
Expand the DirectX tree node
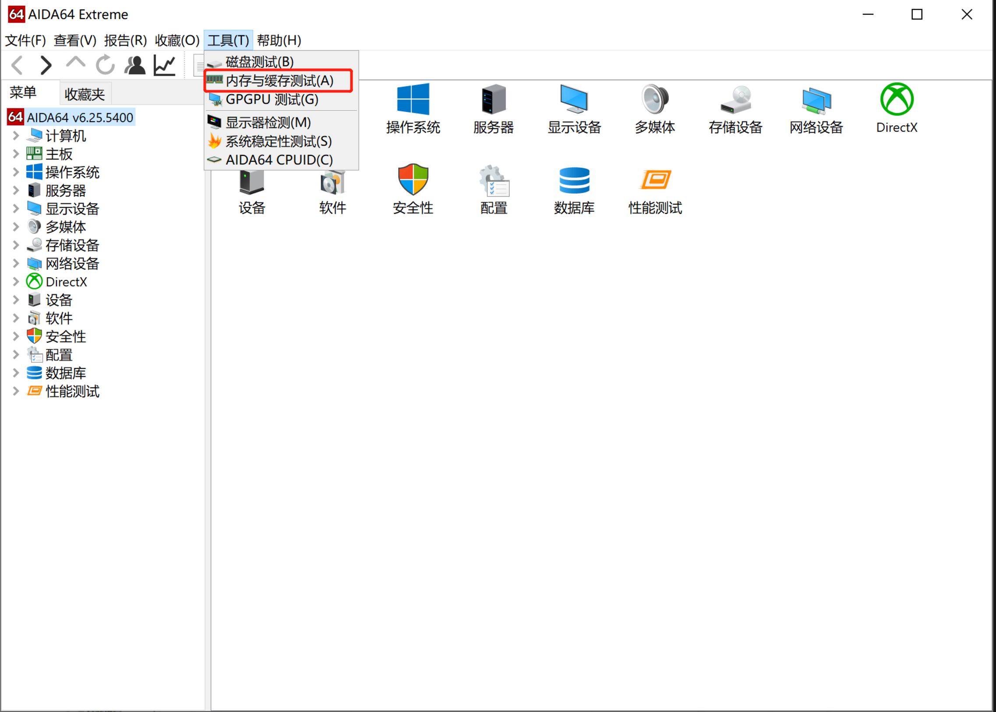pos(15,282)
